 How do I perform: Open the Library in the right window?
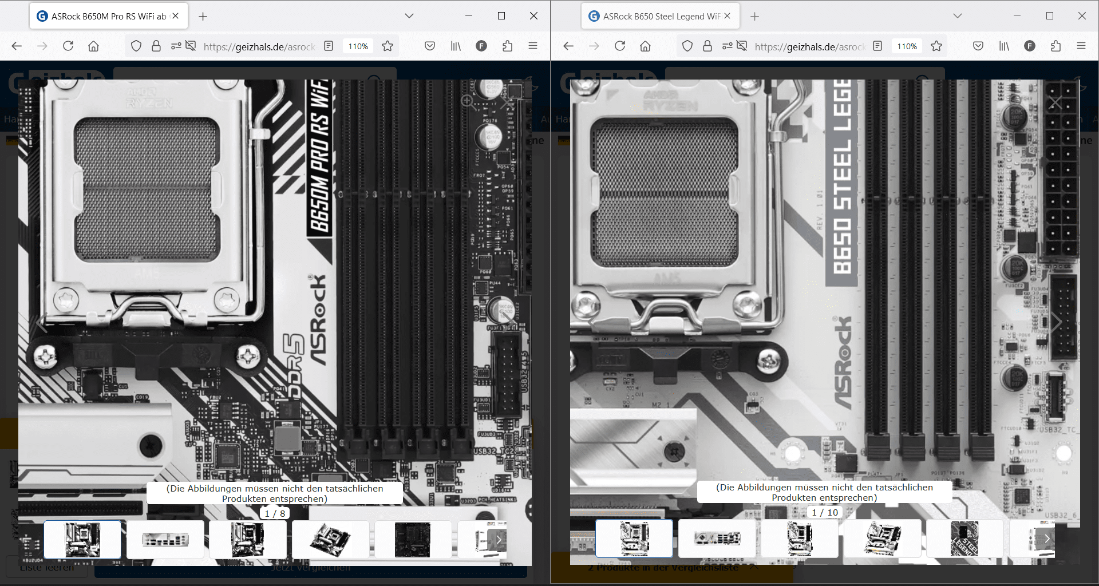(1004, 46)
